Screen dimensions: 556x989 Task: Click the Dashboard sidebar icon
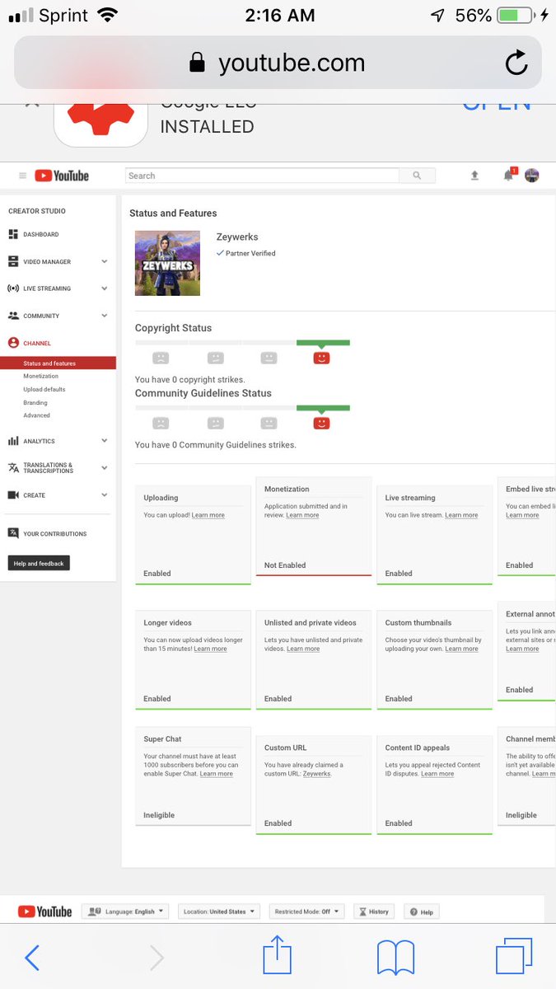click(x=13, y=234)
